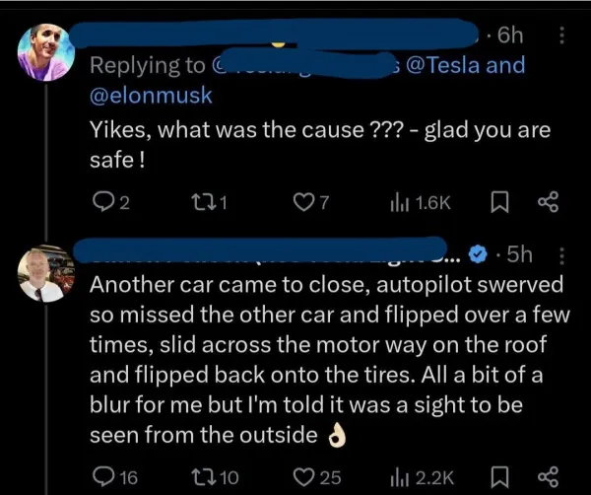Screen dimensions: 591x495
Task: Open more options on the 5h tweet
Action: 561,253
